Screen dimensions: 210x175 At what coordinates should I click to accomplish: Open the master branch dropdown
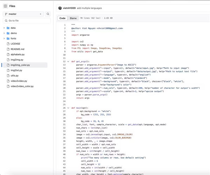tap(23, 14)
